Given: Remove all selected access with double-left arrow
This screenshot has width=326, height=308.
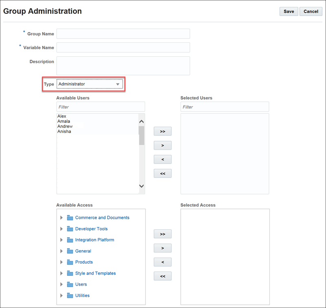Looking at the screenshot, I should coord(163,276).
